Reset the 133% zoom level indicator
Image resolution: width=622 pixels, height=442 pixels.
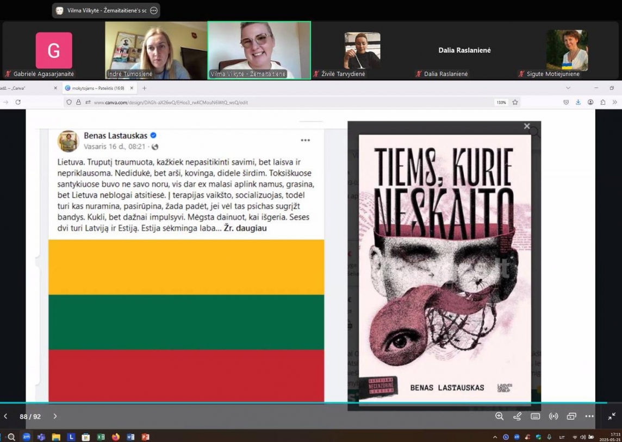pos(501,102)
